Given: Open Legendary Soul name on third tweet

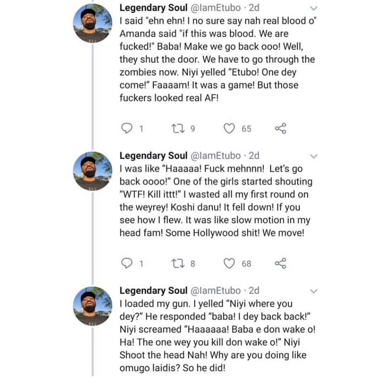Looking at the screenshot, I should click(x=153, y=290).
